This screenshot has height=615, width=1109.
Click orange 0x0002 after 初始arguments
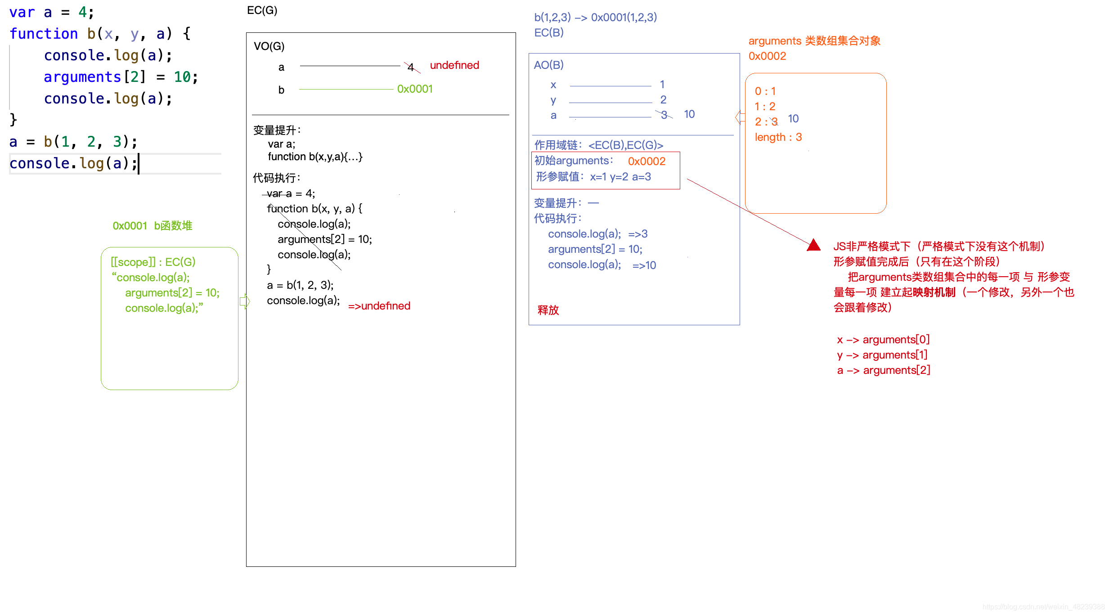[x=647, y=161]
